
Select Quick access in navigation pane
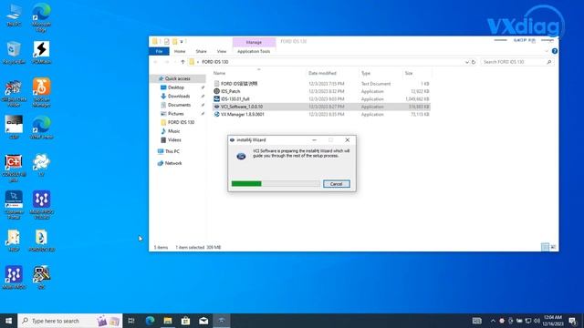tap(177, 78)
